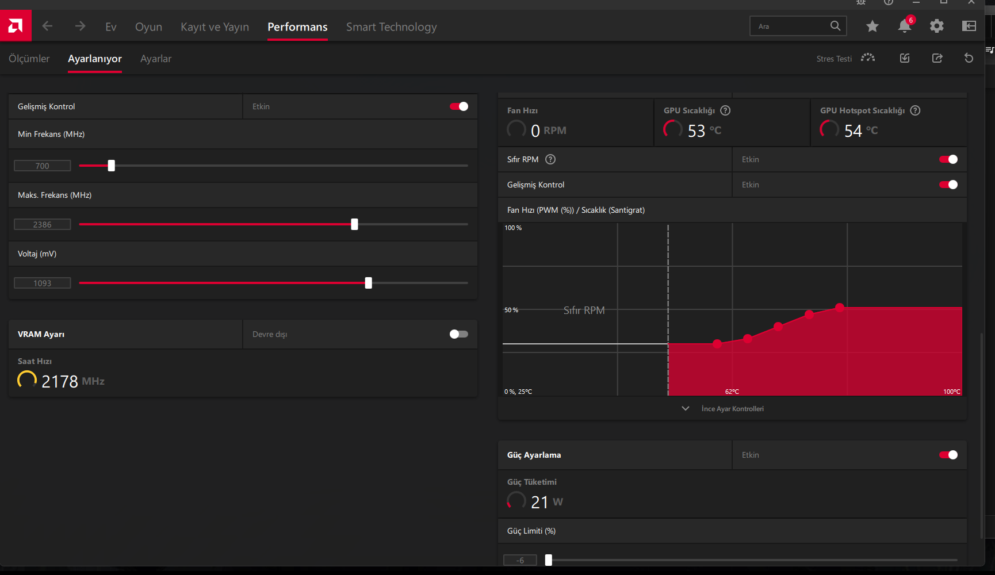Click the Güç Limiti slider handle

tap(549, 560)
